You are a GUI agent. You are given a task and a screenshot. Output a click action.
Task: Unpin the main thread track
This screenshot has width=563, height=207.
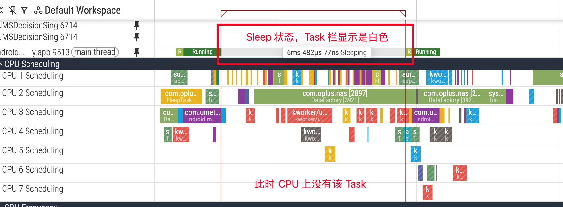[137, 52]
